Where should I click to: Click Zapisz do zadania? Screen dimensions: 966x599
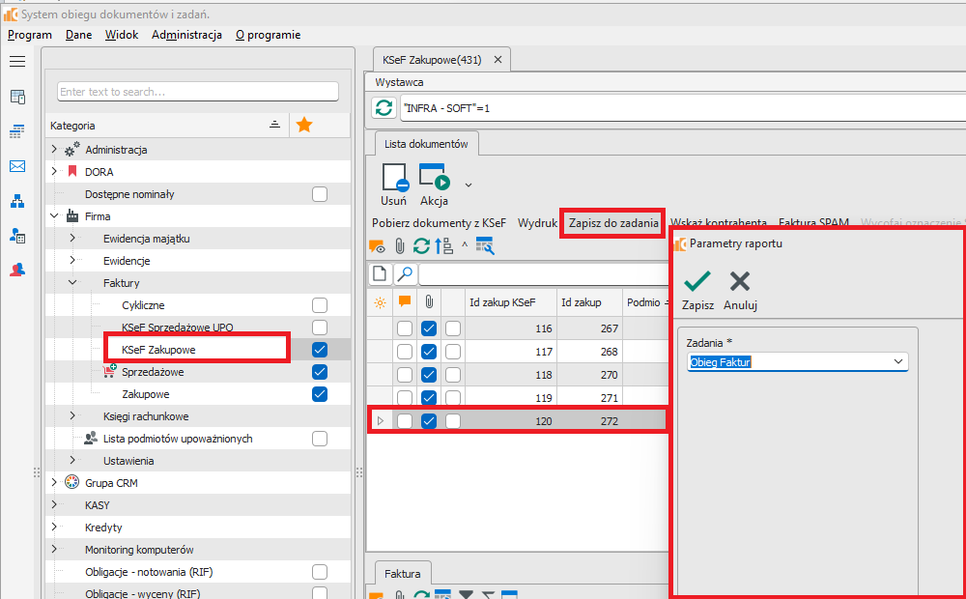coord(613,222)
